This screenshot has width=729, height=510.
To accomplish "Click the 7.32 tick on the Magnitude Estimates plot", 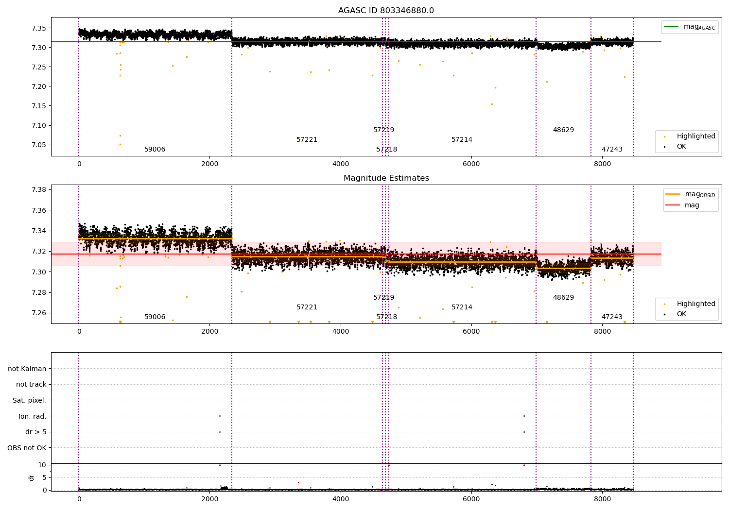I will tap(38, 251).
